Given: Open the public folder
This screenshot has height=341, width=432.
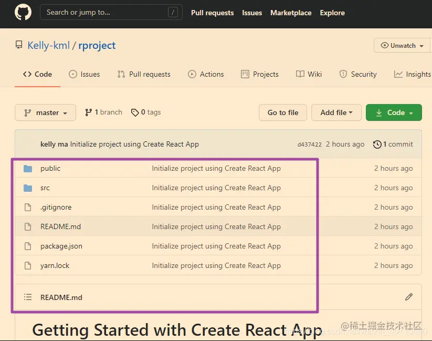Looking at the screenshot, I should coord(50,168).
